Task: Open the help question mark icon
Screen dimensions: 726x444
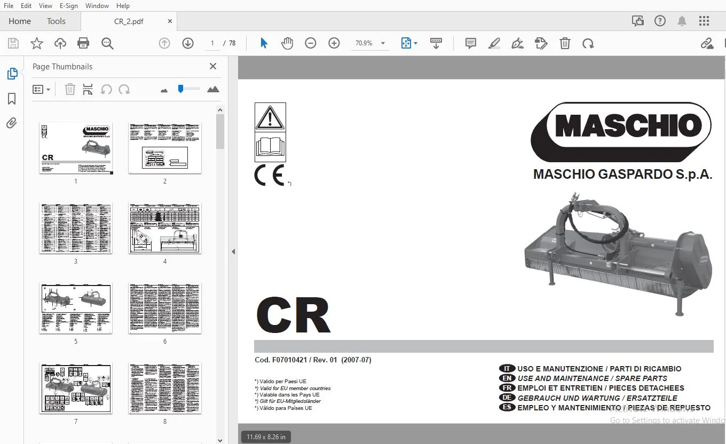Action: 660,21
